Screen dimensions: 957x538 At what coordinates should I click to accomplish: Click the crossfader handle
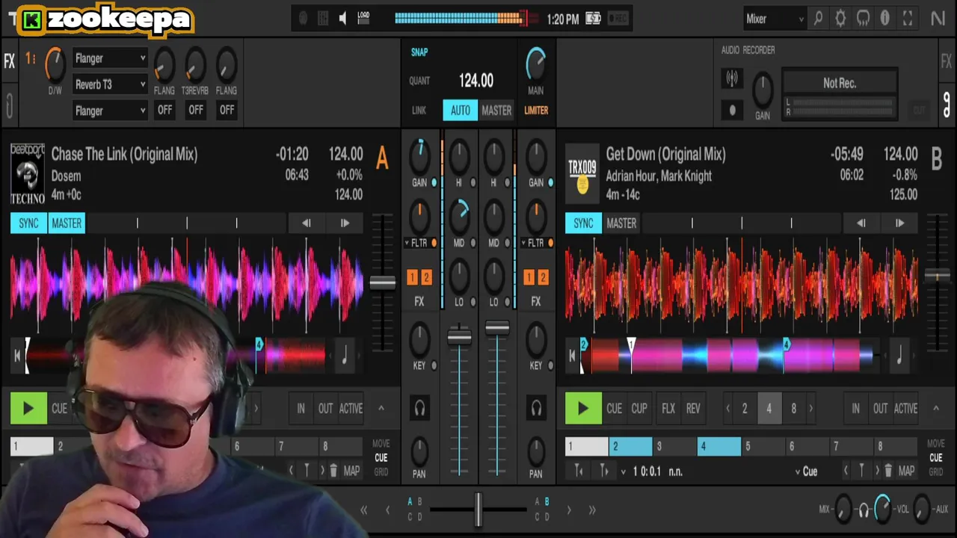(478, 510)
